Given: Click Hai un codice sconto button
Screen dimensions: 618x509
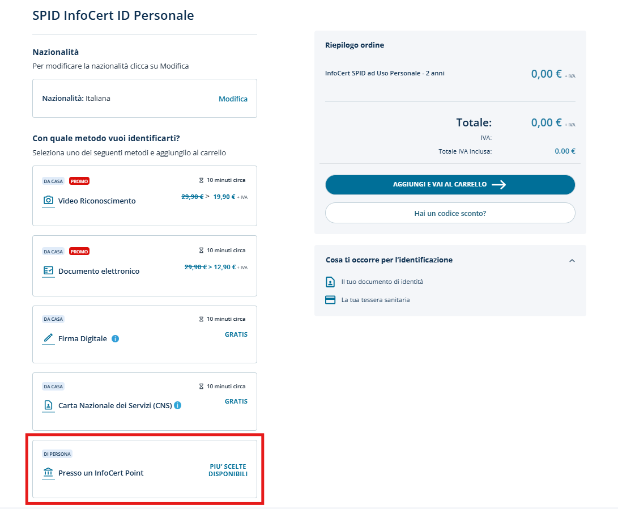Looking at the screenshot, I should [450, 213].
